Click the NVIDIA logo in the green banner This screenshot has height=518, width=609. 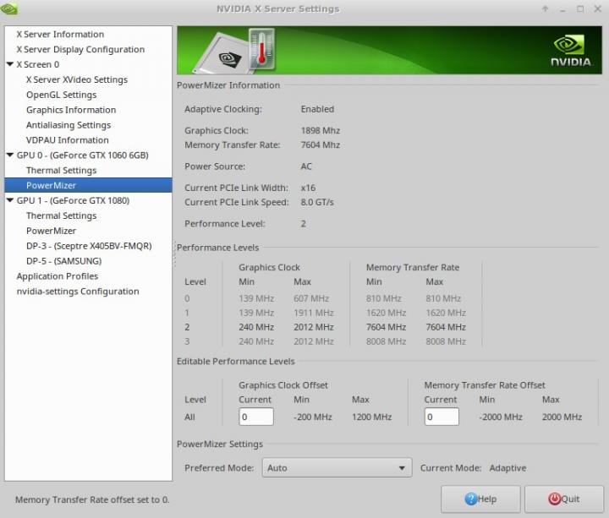(x=571, y=52)
